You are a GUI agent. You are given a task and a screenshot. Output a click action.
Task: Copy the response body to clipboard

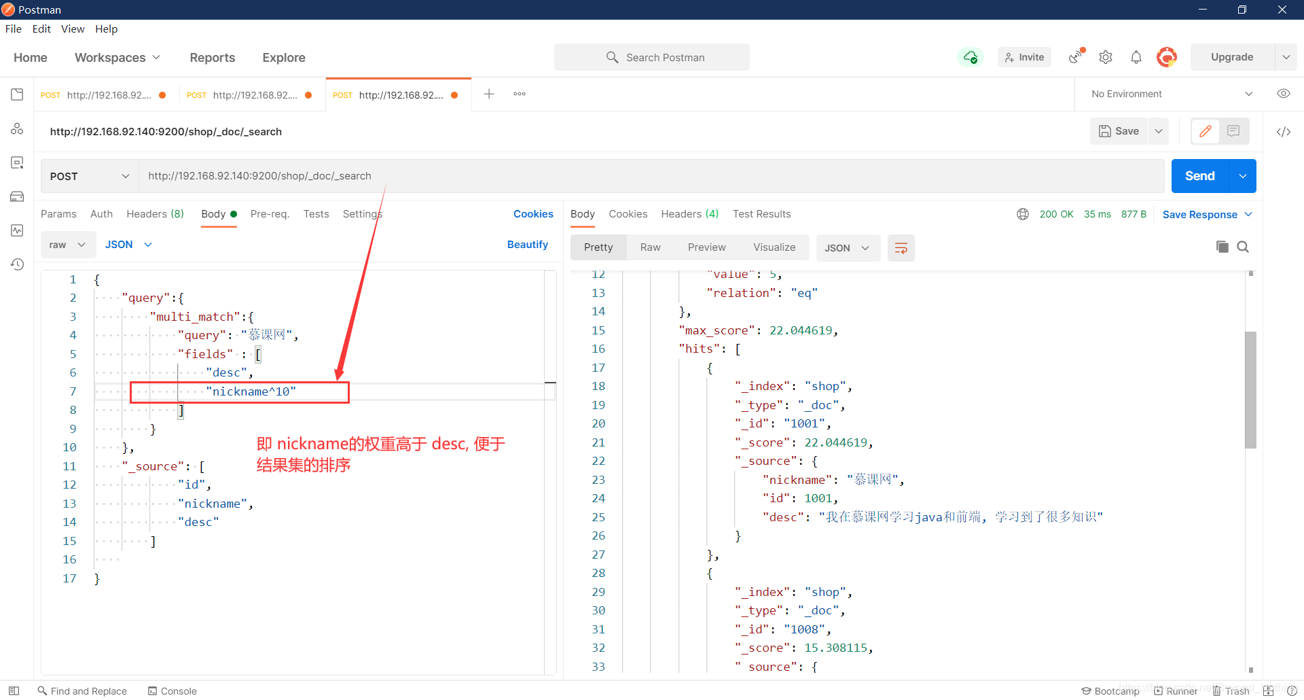click(1222, 247)
